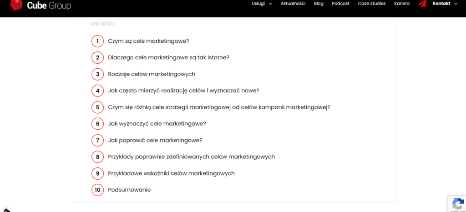Jump to 'Dlaczego cele marketingowe są tak istotne?'

tap(168, 58)
